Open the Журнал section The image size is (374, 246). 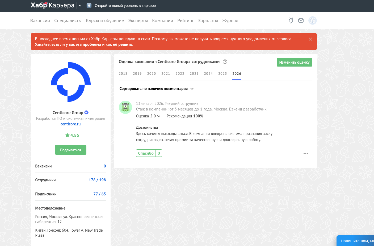[x=230, y=20]
